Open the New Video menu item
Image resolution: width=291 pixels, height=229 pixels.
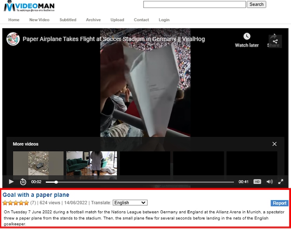[39, 20]
